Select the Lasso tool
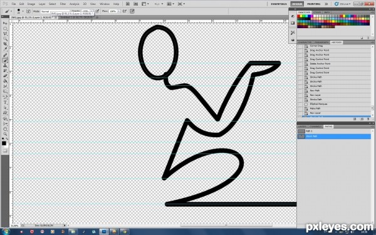376x235 pixels. [5, 34]
